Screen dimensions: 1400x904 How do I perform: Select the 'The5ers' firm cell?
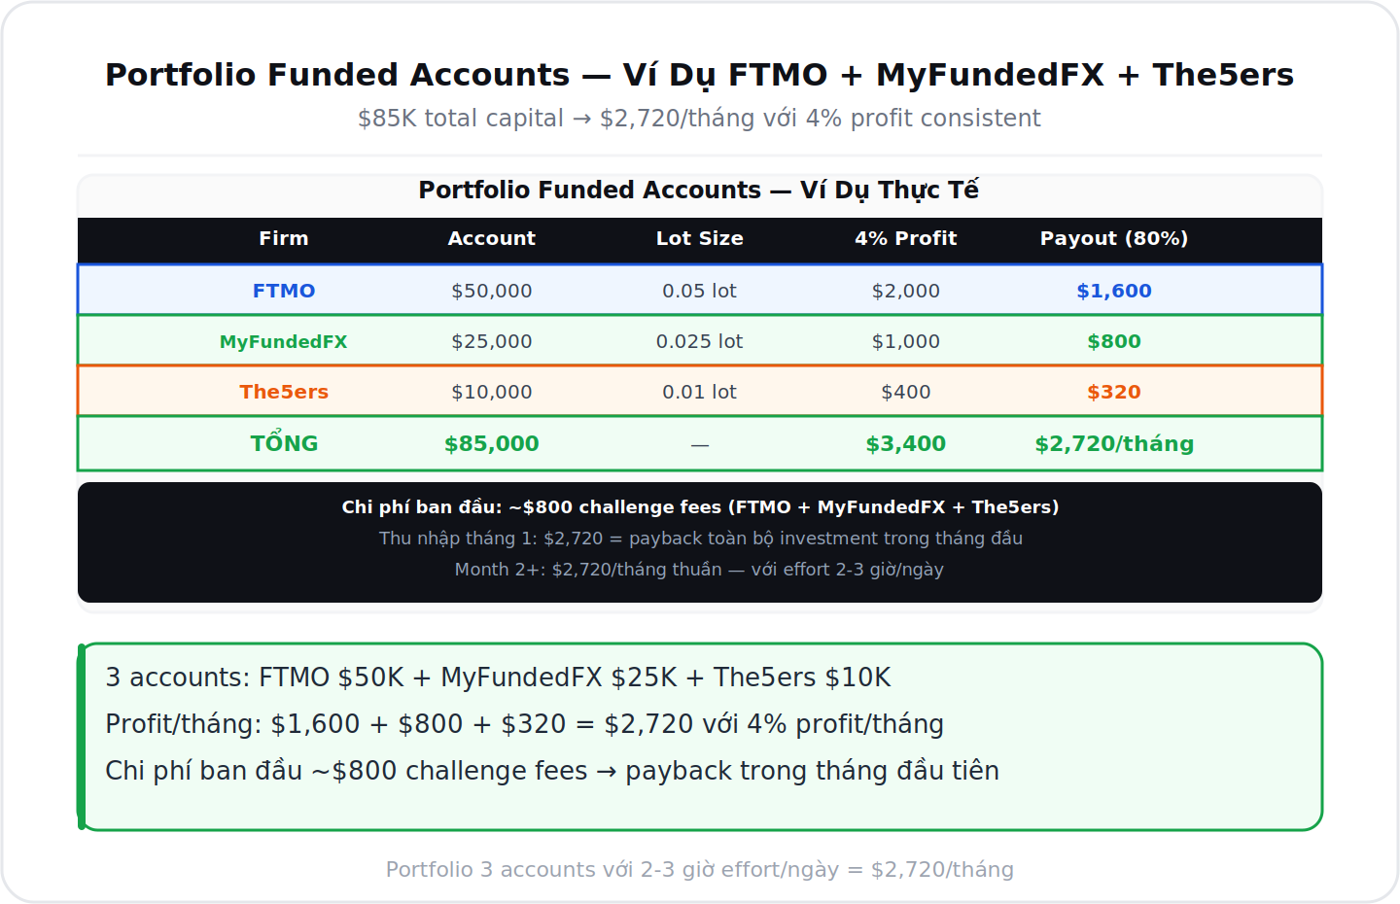coord(284,392)
